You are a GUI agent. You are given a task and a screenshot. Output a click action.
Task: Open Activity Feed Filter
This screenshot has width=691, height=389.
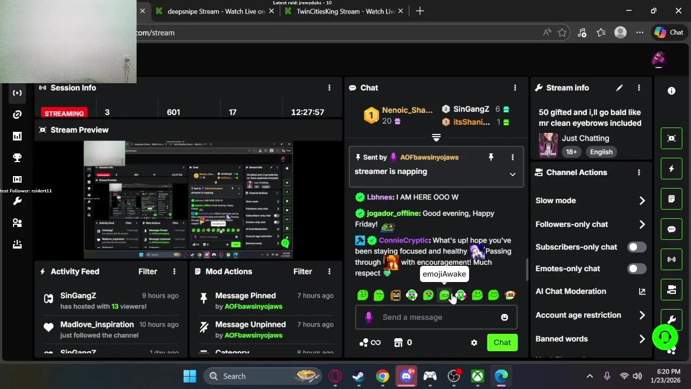point(147,271)
